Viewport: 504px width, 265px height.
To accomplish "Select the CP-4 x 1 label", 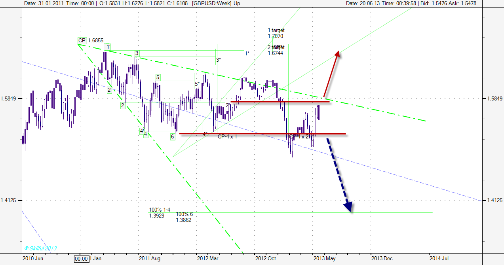I will pyautogui.click(x=227, y=136).
